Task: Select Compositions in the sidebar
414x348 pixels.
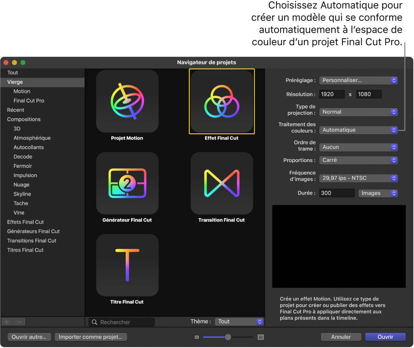Action: [x=24, y=119]
